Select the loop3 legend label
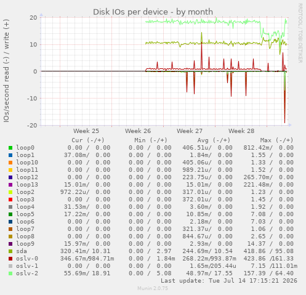The height and width of the screenshot is (295, 306). click(x=25, y=200)
